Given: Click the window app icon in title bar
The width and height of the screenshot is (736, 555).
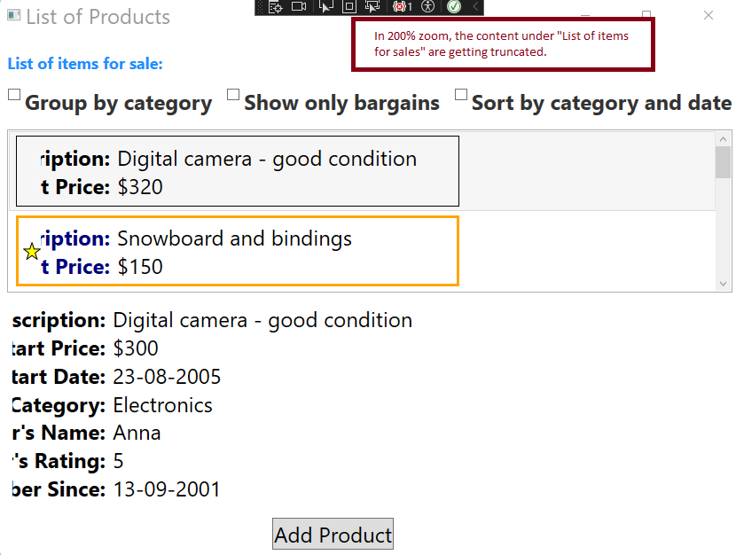Looking at the screenshot, I should [x=13, y=15].
